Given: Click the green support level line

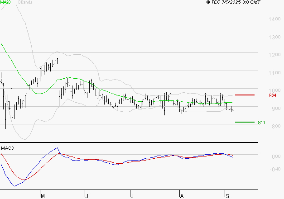Looking at the screenshot, I should coord(245,122).
